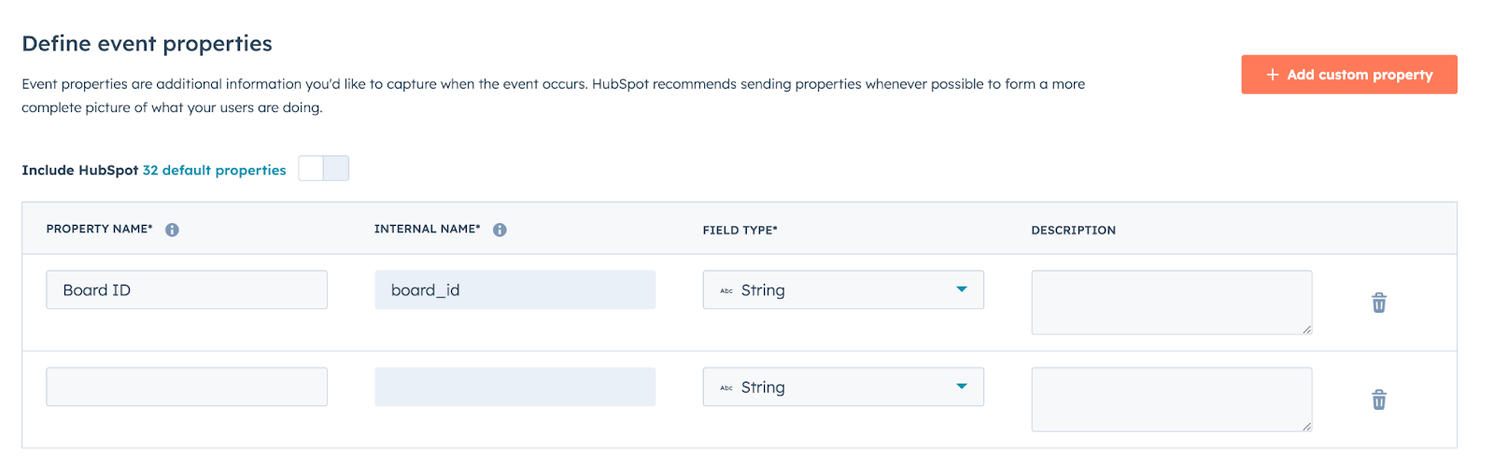Click the Abc type icon in Board ID row

tap(726, 291)
